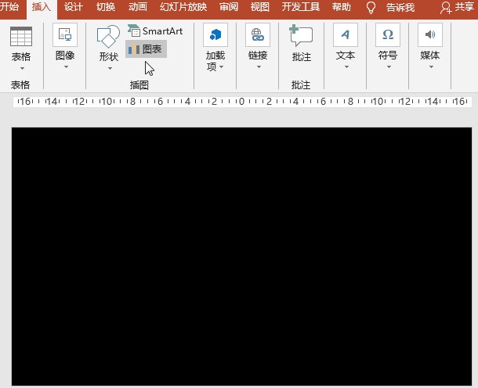Open the 加载项 add-ins icon
Screen dimensions: 478x388
(x=215, y=35)
